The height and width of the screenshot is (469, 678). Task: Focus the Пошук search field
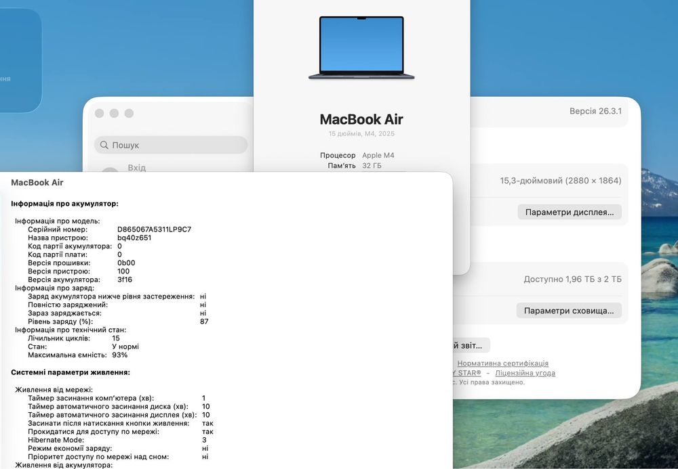[171, 145]
